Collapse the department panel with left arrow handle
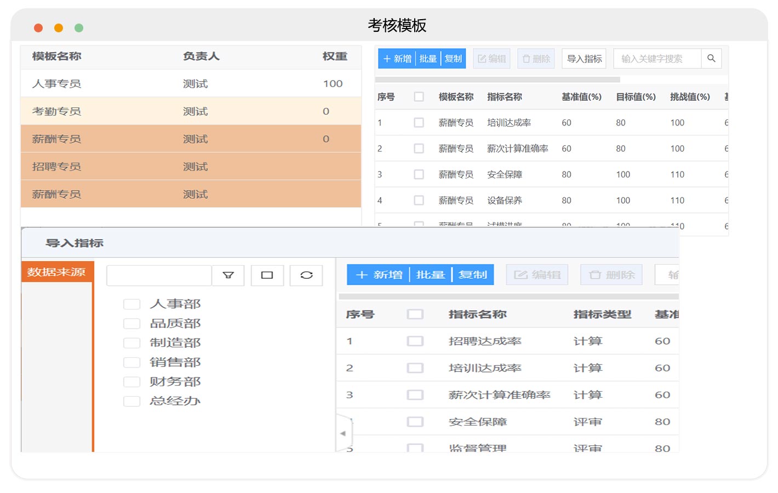The image size is (778, 493). point(344,433)
